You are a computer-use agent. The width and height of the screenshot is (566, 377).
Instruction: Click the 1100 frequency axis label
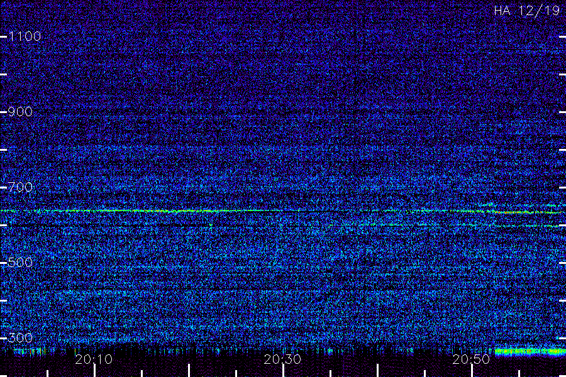[25, 36]
